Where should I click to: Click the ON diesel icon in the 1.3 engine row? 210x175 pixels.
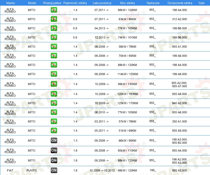point(54,141)
